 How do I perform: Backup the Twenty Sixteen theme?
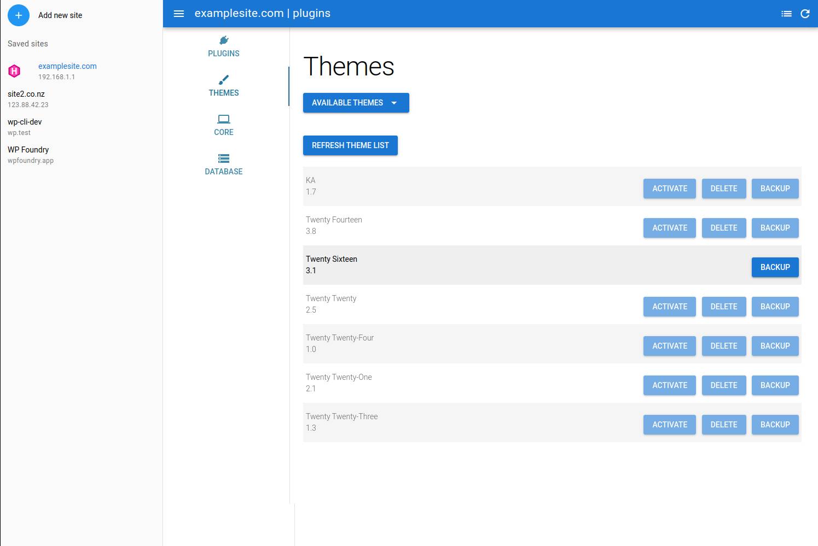pyautogui.click(x=775, y=267)
